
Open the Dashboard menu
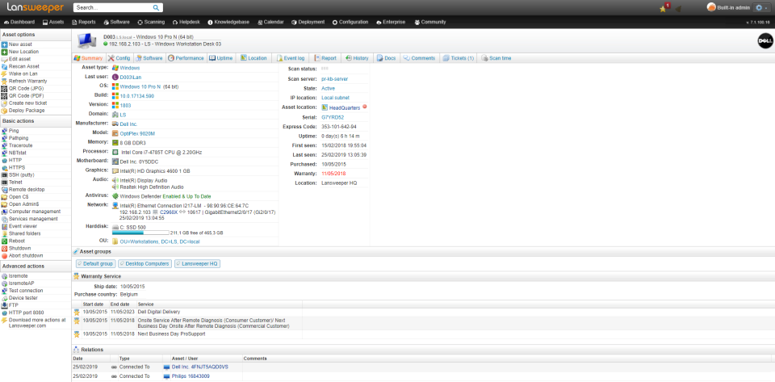click(19, 23)
